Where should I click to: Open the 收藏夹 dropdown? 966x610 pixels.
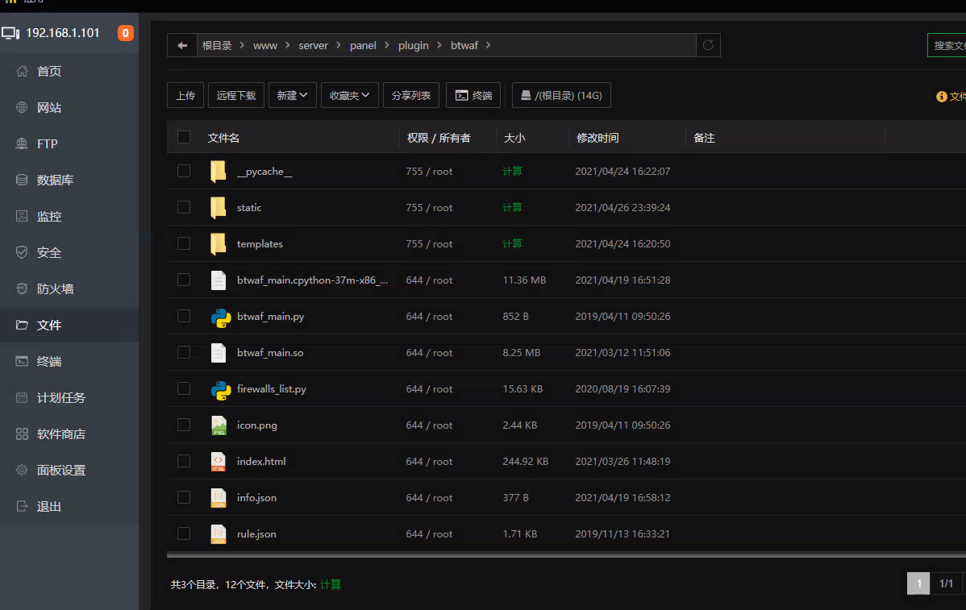[349, 95]
